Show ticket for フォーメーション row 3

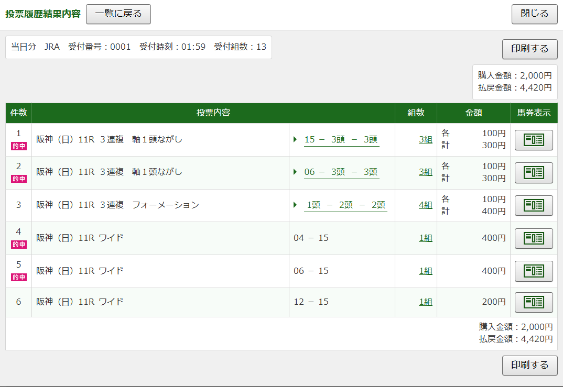534,205
